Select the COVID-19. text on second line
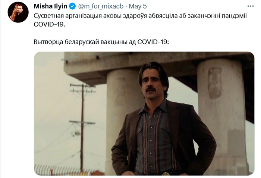261x178 pixels. 50,24
